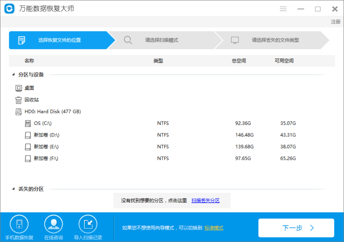344x242 pixels.
Task: Click the HD0 hard disk icon
Action: point(18,111)
